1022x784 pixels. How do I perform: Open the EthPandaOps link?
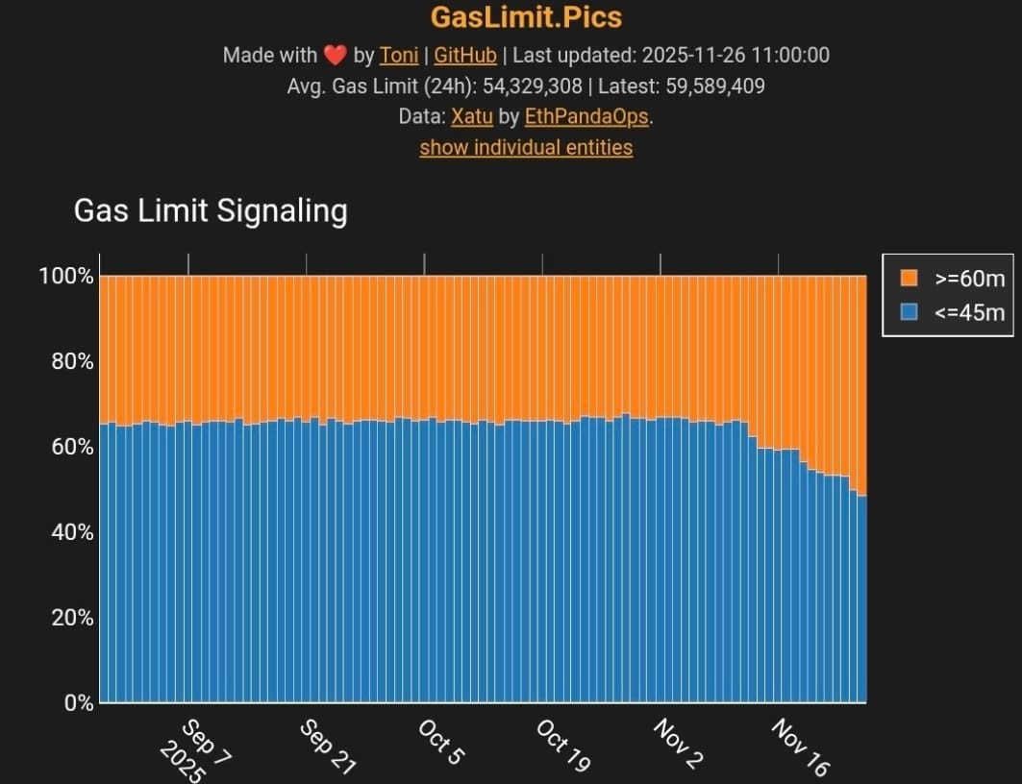[586, 116]
